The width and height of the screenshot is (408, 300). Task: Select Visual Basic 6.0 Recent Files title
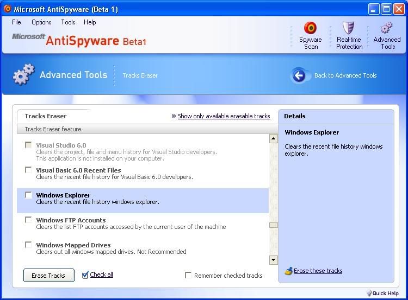78,170
